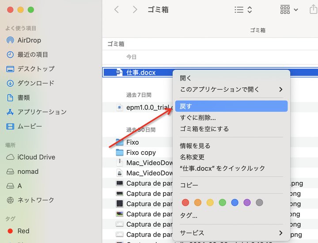Click the list view mode icon
The image size is (318, 243).
(x=239, y=10)
